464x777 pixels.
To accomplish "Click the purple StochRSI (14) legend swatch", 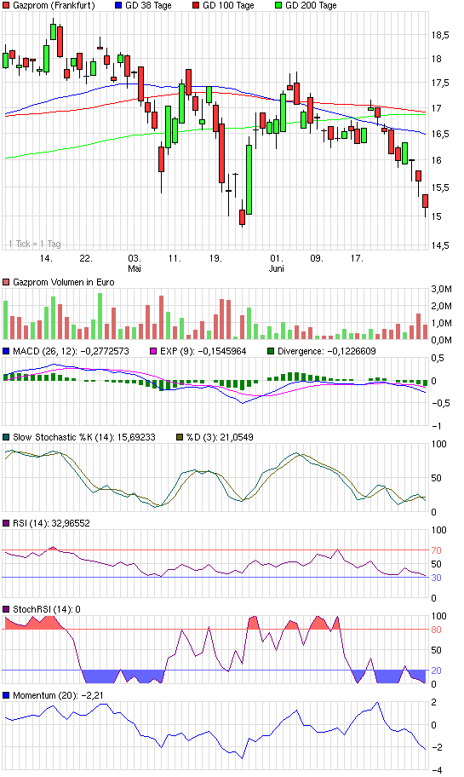I will tap(6, 609).
